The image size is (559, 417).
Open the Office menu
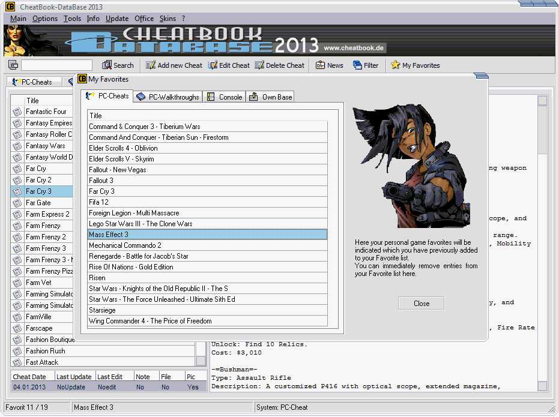[144, 19]
